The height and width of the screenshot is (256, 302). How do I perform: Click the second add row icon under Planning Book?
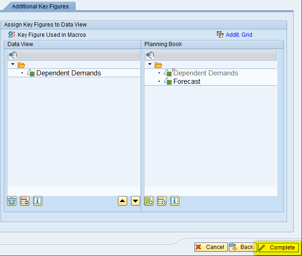162,201
